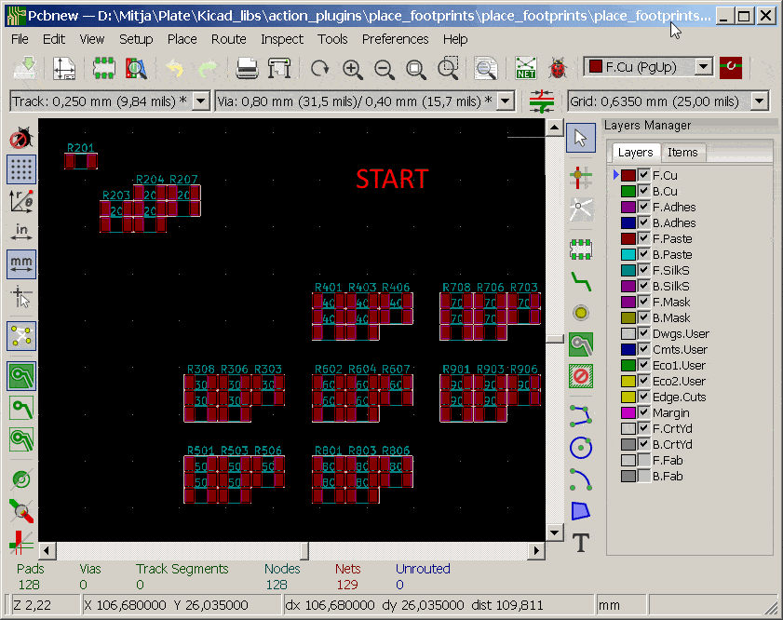783x620 pixels.
Task: Click Zoom to selection icon
Action: coord(448,67)
